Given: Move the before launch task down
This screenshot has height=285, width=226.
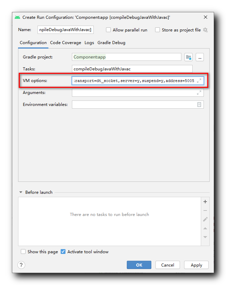Looking at the screenshot, I should click(205, 237).
